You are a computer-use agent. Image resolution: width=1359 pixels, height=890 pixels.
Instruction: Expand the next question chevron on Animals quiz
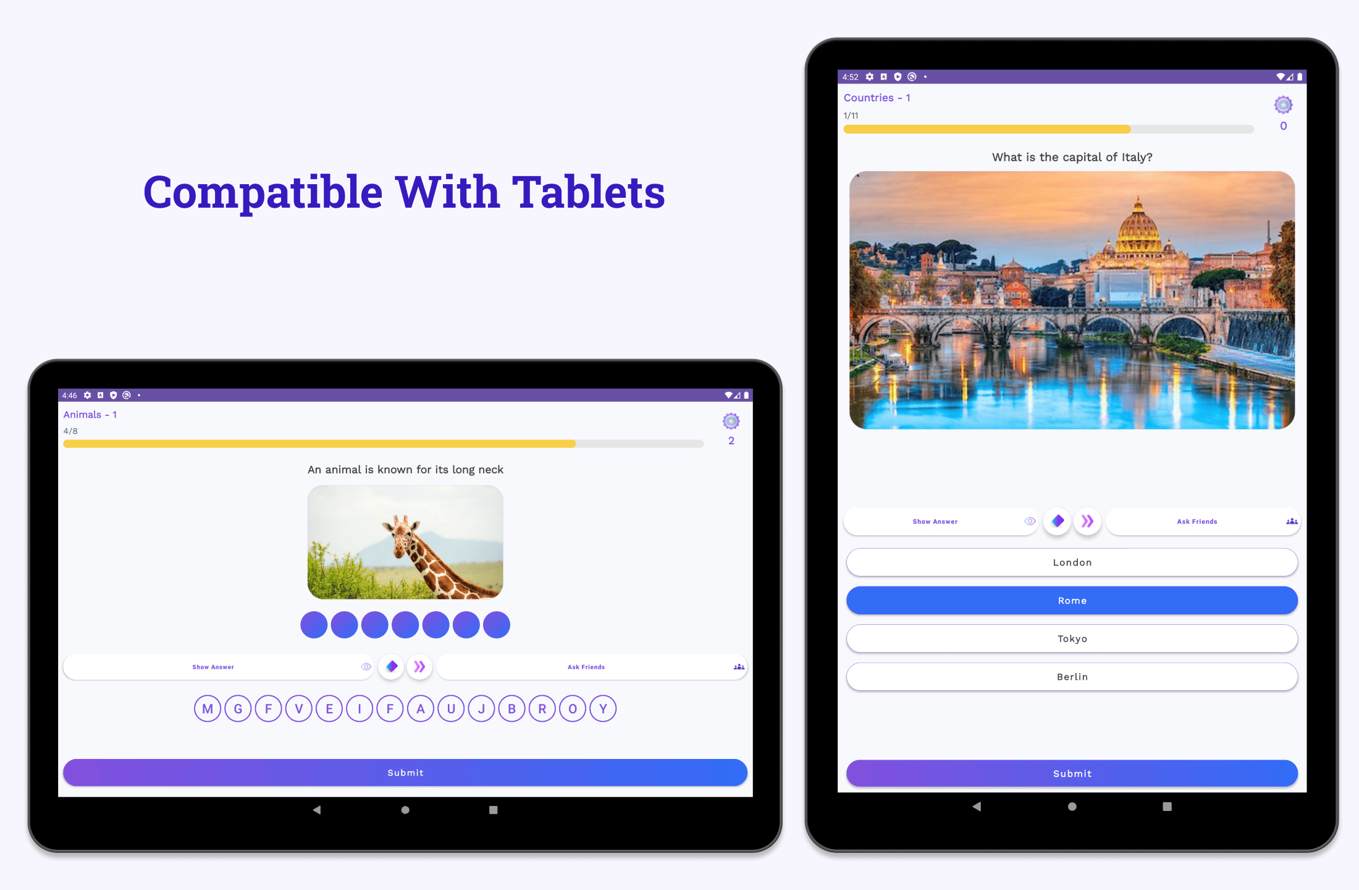(x=419, y=666)
